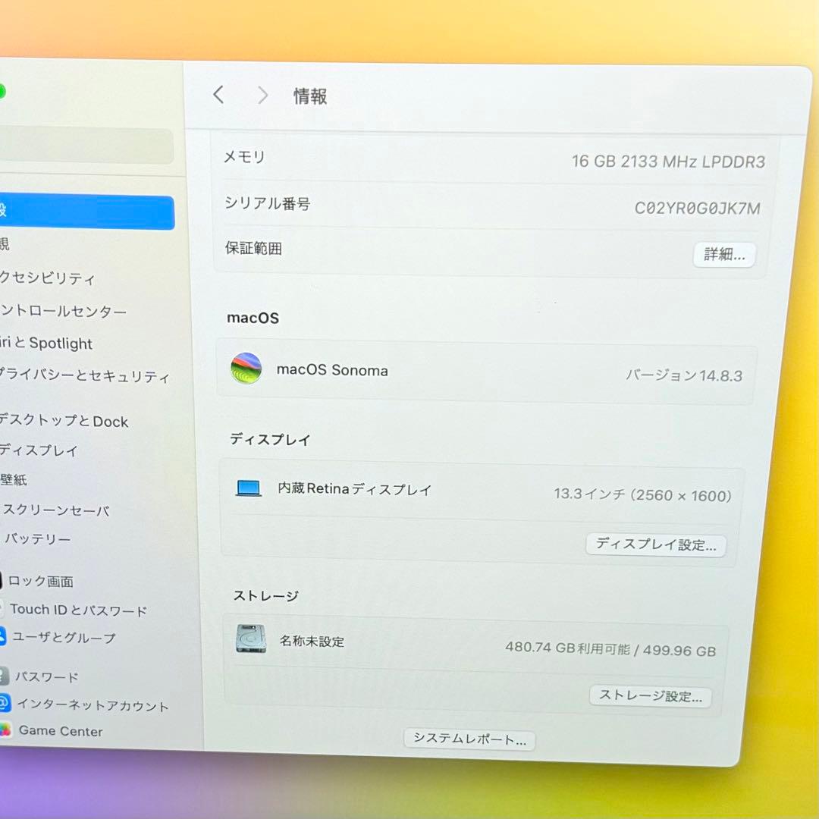Screen dimensions: 819x819
Task: Click the back navigation chevron
Action: 218,94
